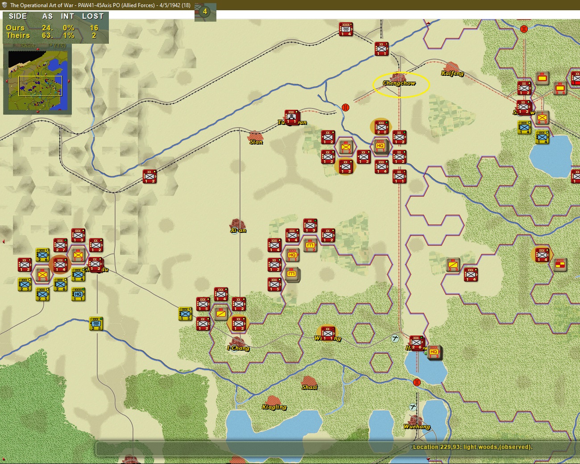The width and height of the screenshot is (580, 464).
Task: Click the round number 4 badge
Action: pyautogui.click(x=205, y=12)
